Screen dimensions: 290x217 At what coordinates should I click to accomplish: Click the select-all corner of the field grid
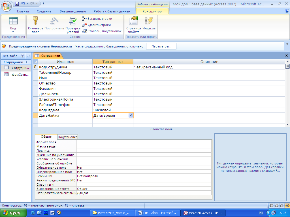(35, 62)
